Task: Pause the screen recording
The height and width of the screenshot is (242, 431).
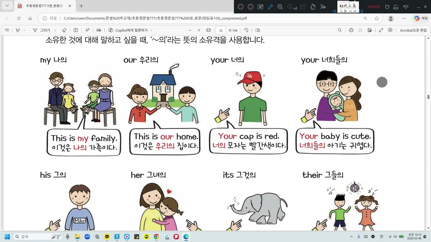Action: click(x=240, y=7)
